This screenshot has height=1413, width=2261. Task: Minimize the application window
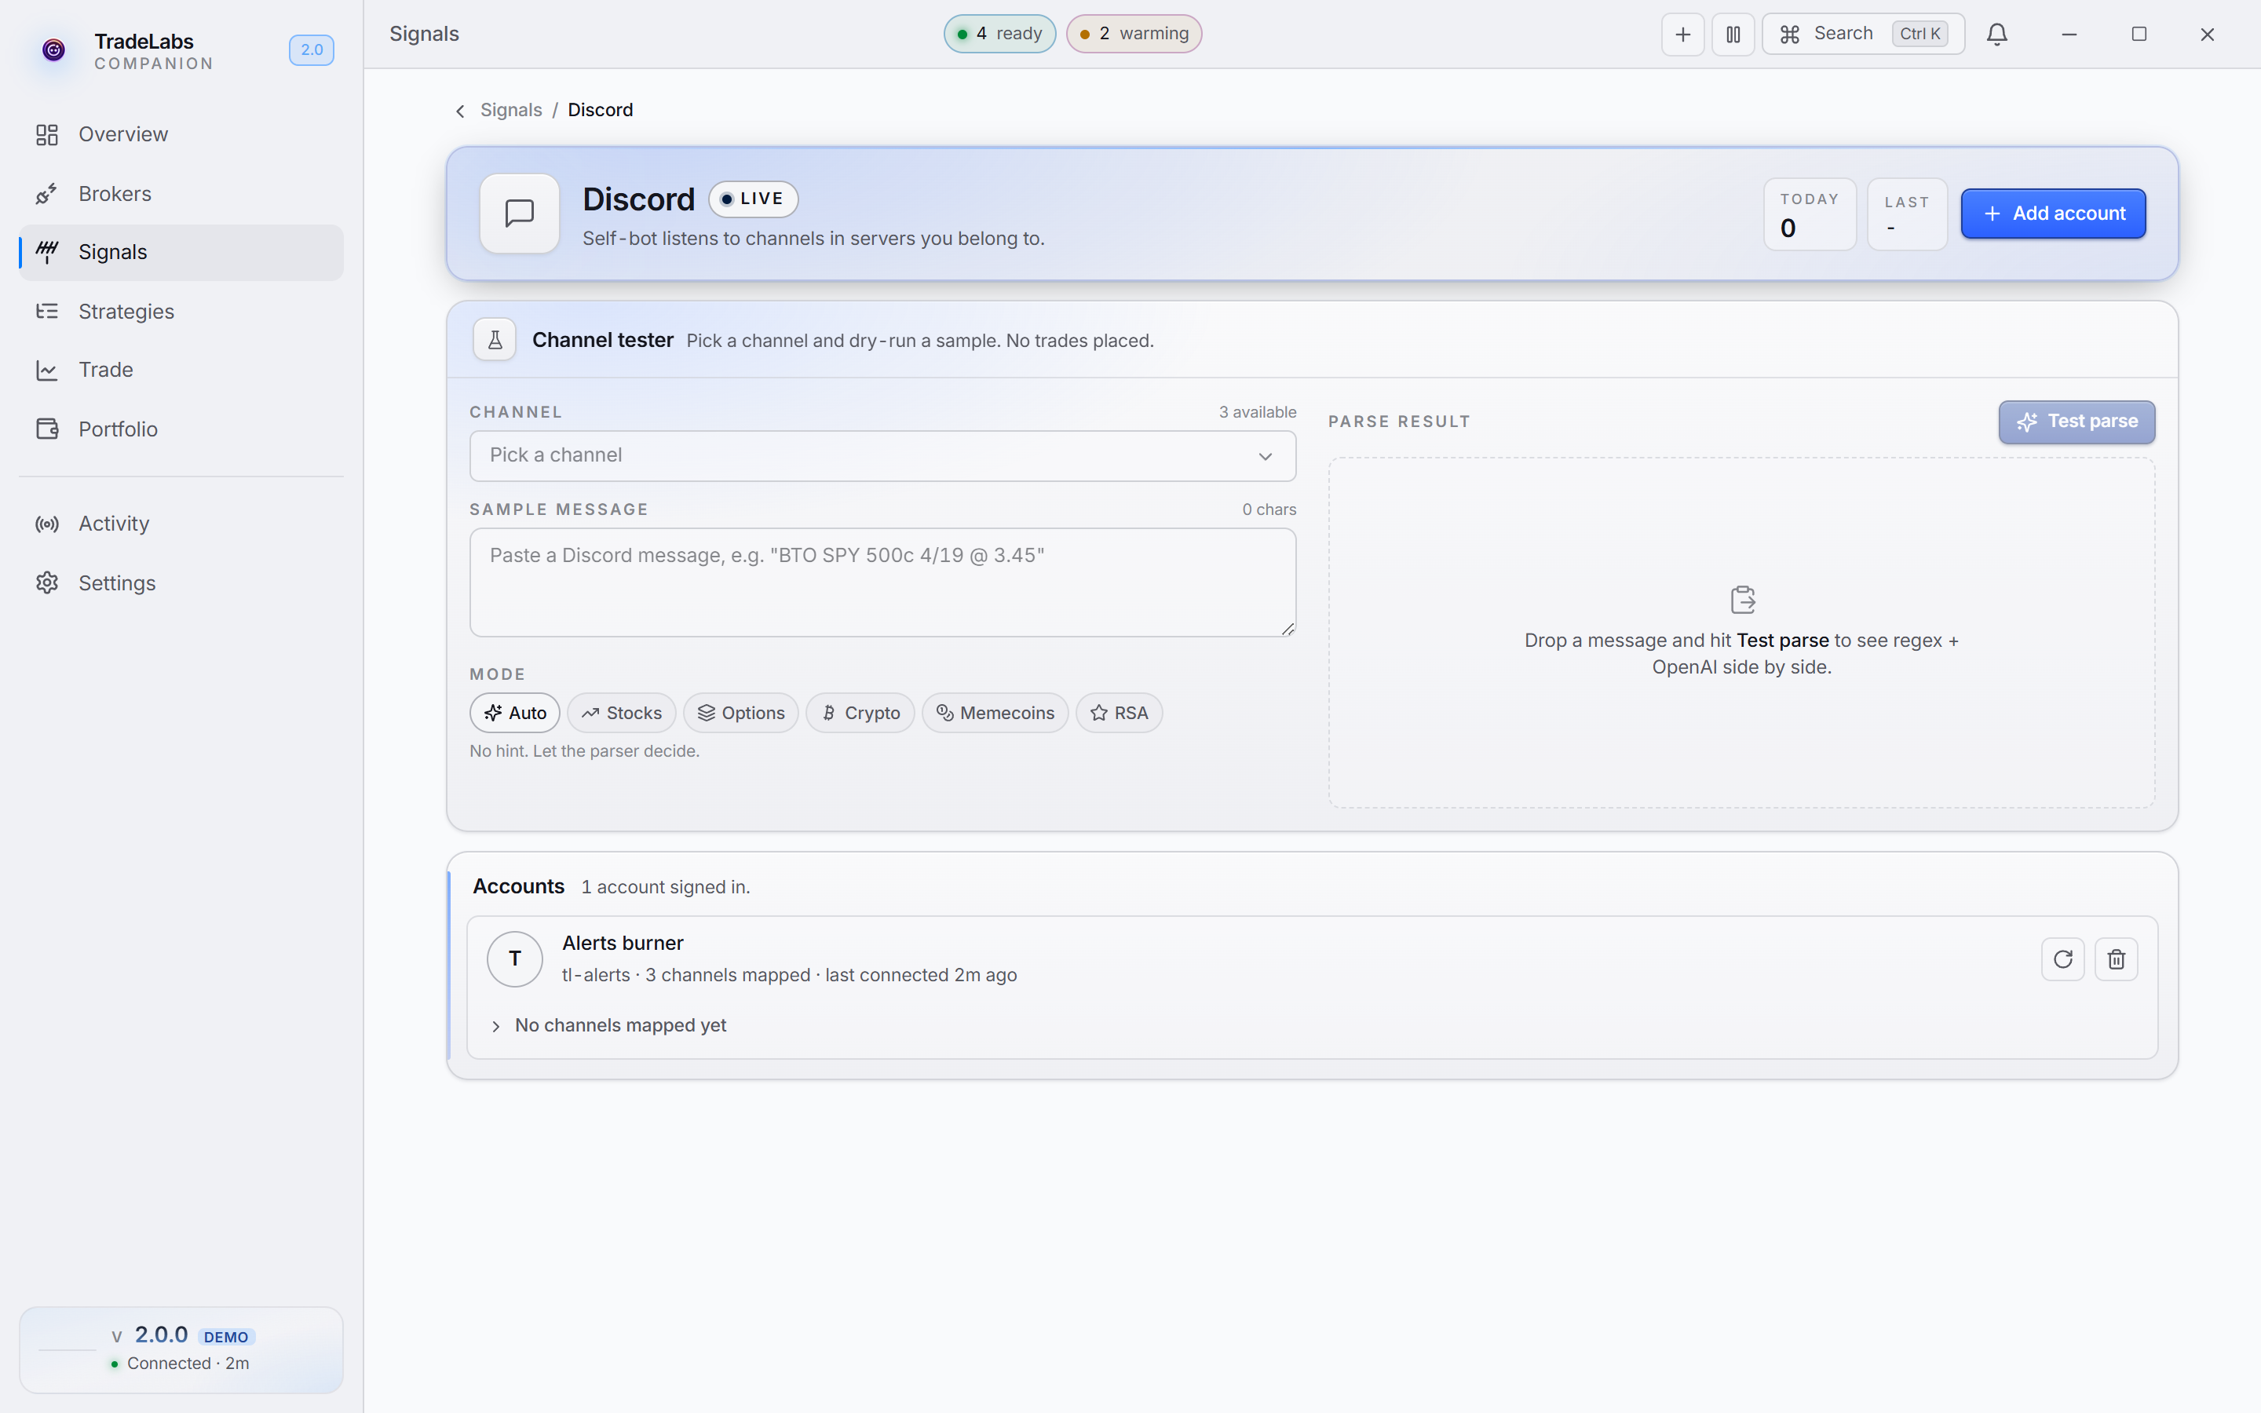pyautogui.click(x=2069, y=35)
